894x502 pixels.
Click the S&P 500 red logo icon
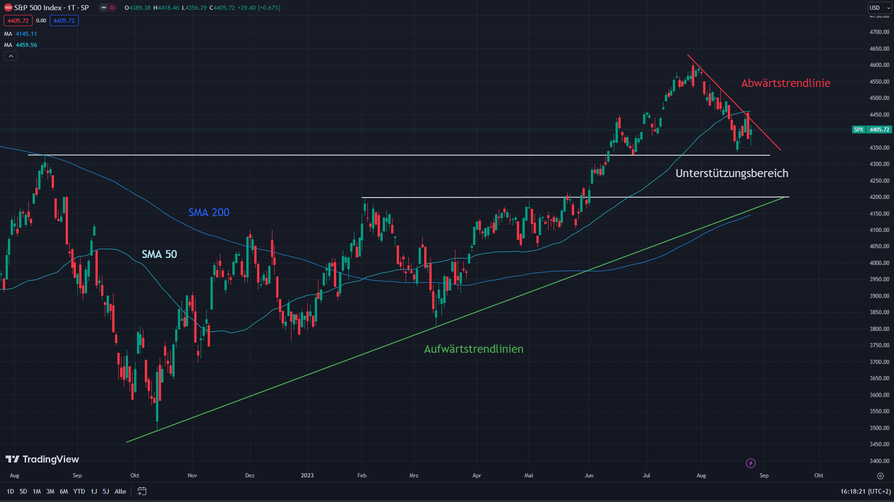8,7
